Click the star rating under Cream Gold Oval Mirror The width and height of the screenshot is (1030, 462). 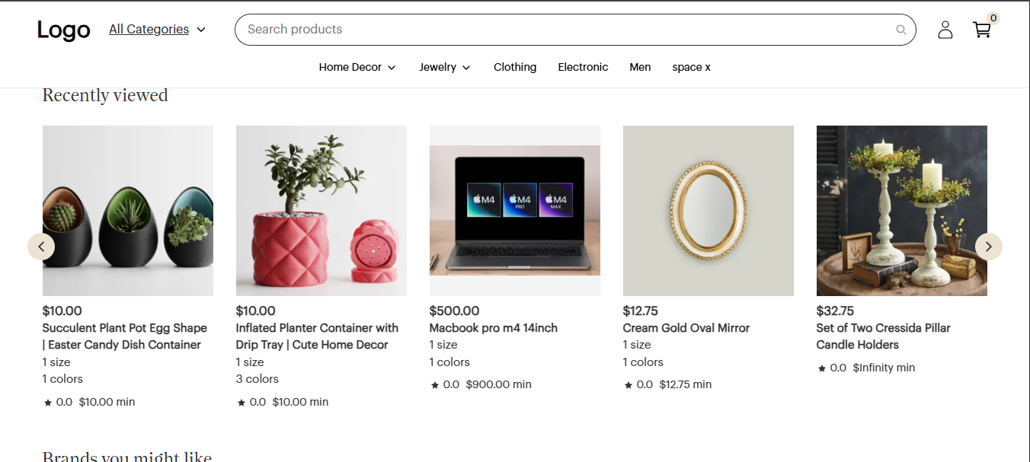coord(639,384)
